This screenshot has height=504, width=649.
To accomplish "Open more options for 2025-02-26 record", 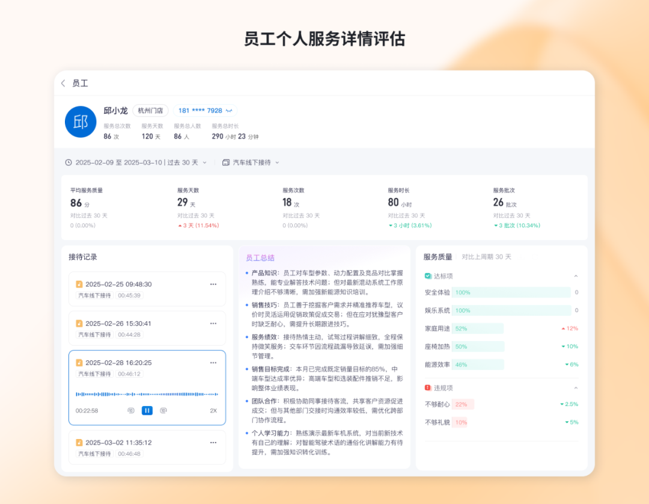I will coord(213,324).
